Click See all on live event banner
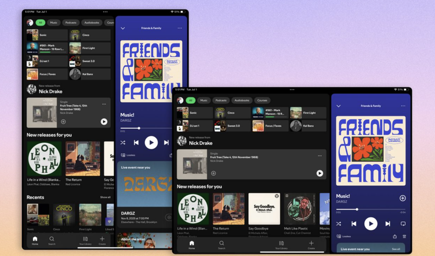 (396, 249)
